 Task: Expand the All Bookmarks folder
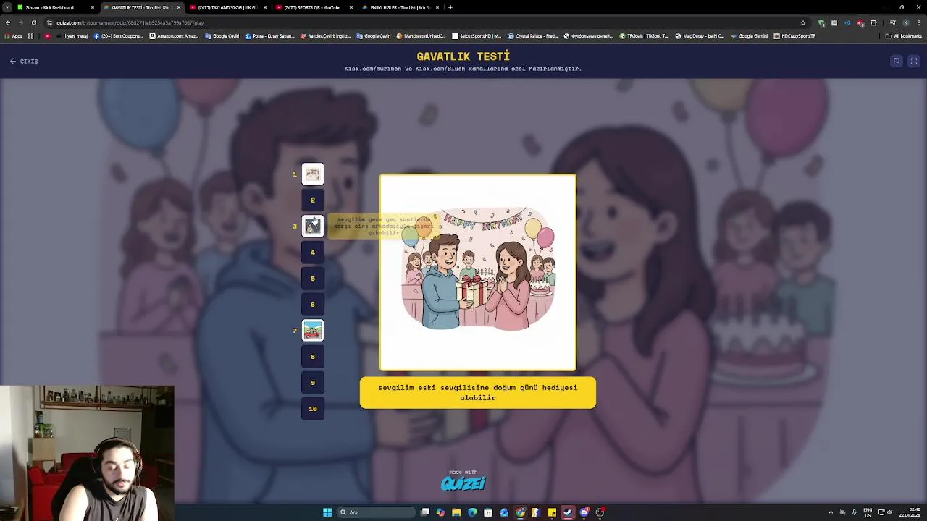pyautogui.click(x=903, y=36)
